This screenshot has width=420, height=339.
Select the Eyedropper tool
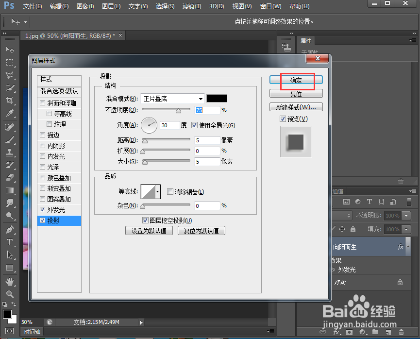10,113
